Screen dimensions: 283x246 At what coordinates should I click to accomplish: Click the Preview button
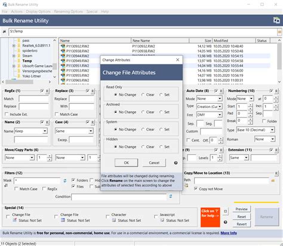[x=241, y=209]
